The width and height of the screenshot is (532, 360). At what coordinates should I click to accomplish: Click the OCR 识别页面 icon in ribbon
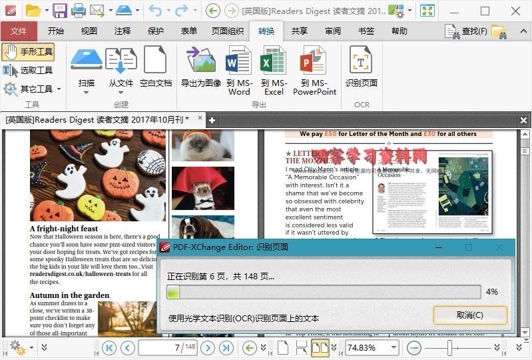(361, 60)
